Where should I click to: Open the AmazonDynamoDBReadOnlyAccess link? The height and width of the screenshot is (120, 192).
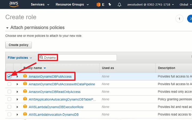coord(55,92)
